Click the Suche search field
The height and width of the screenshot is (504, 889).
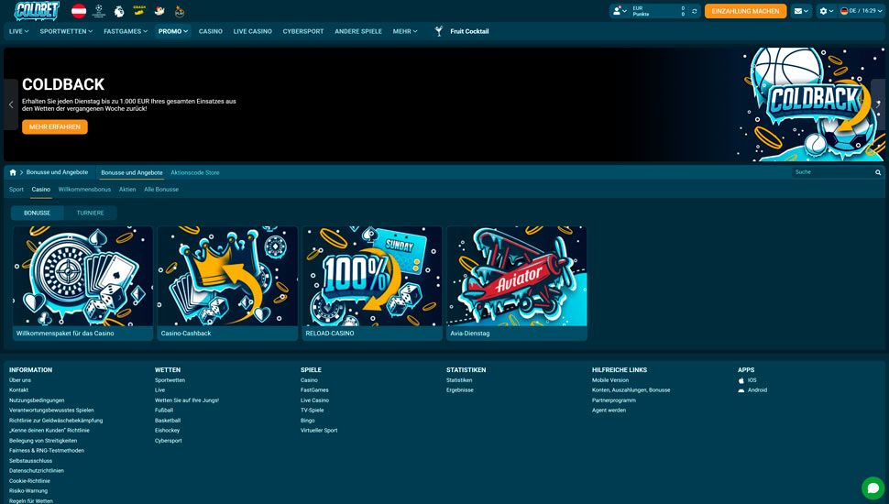[x=832, y=172]
